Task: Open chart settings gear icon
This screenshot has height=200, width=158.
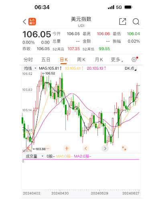Action: [134, 60]
